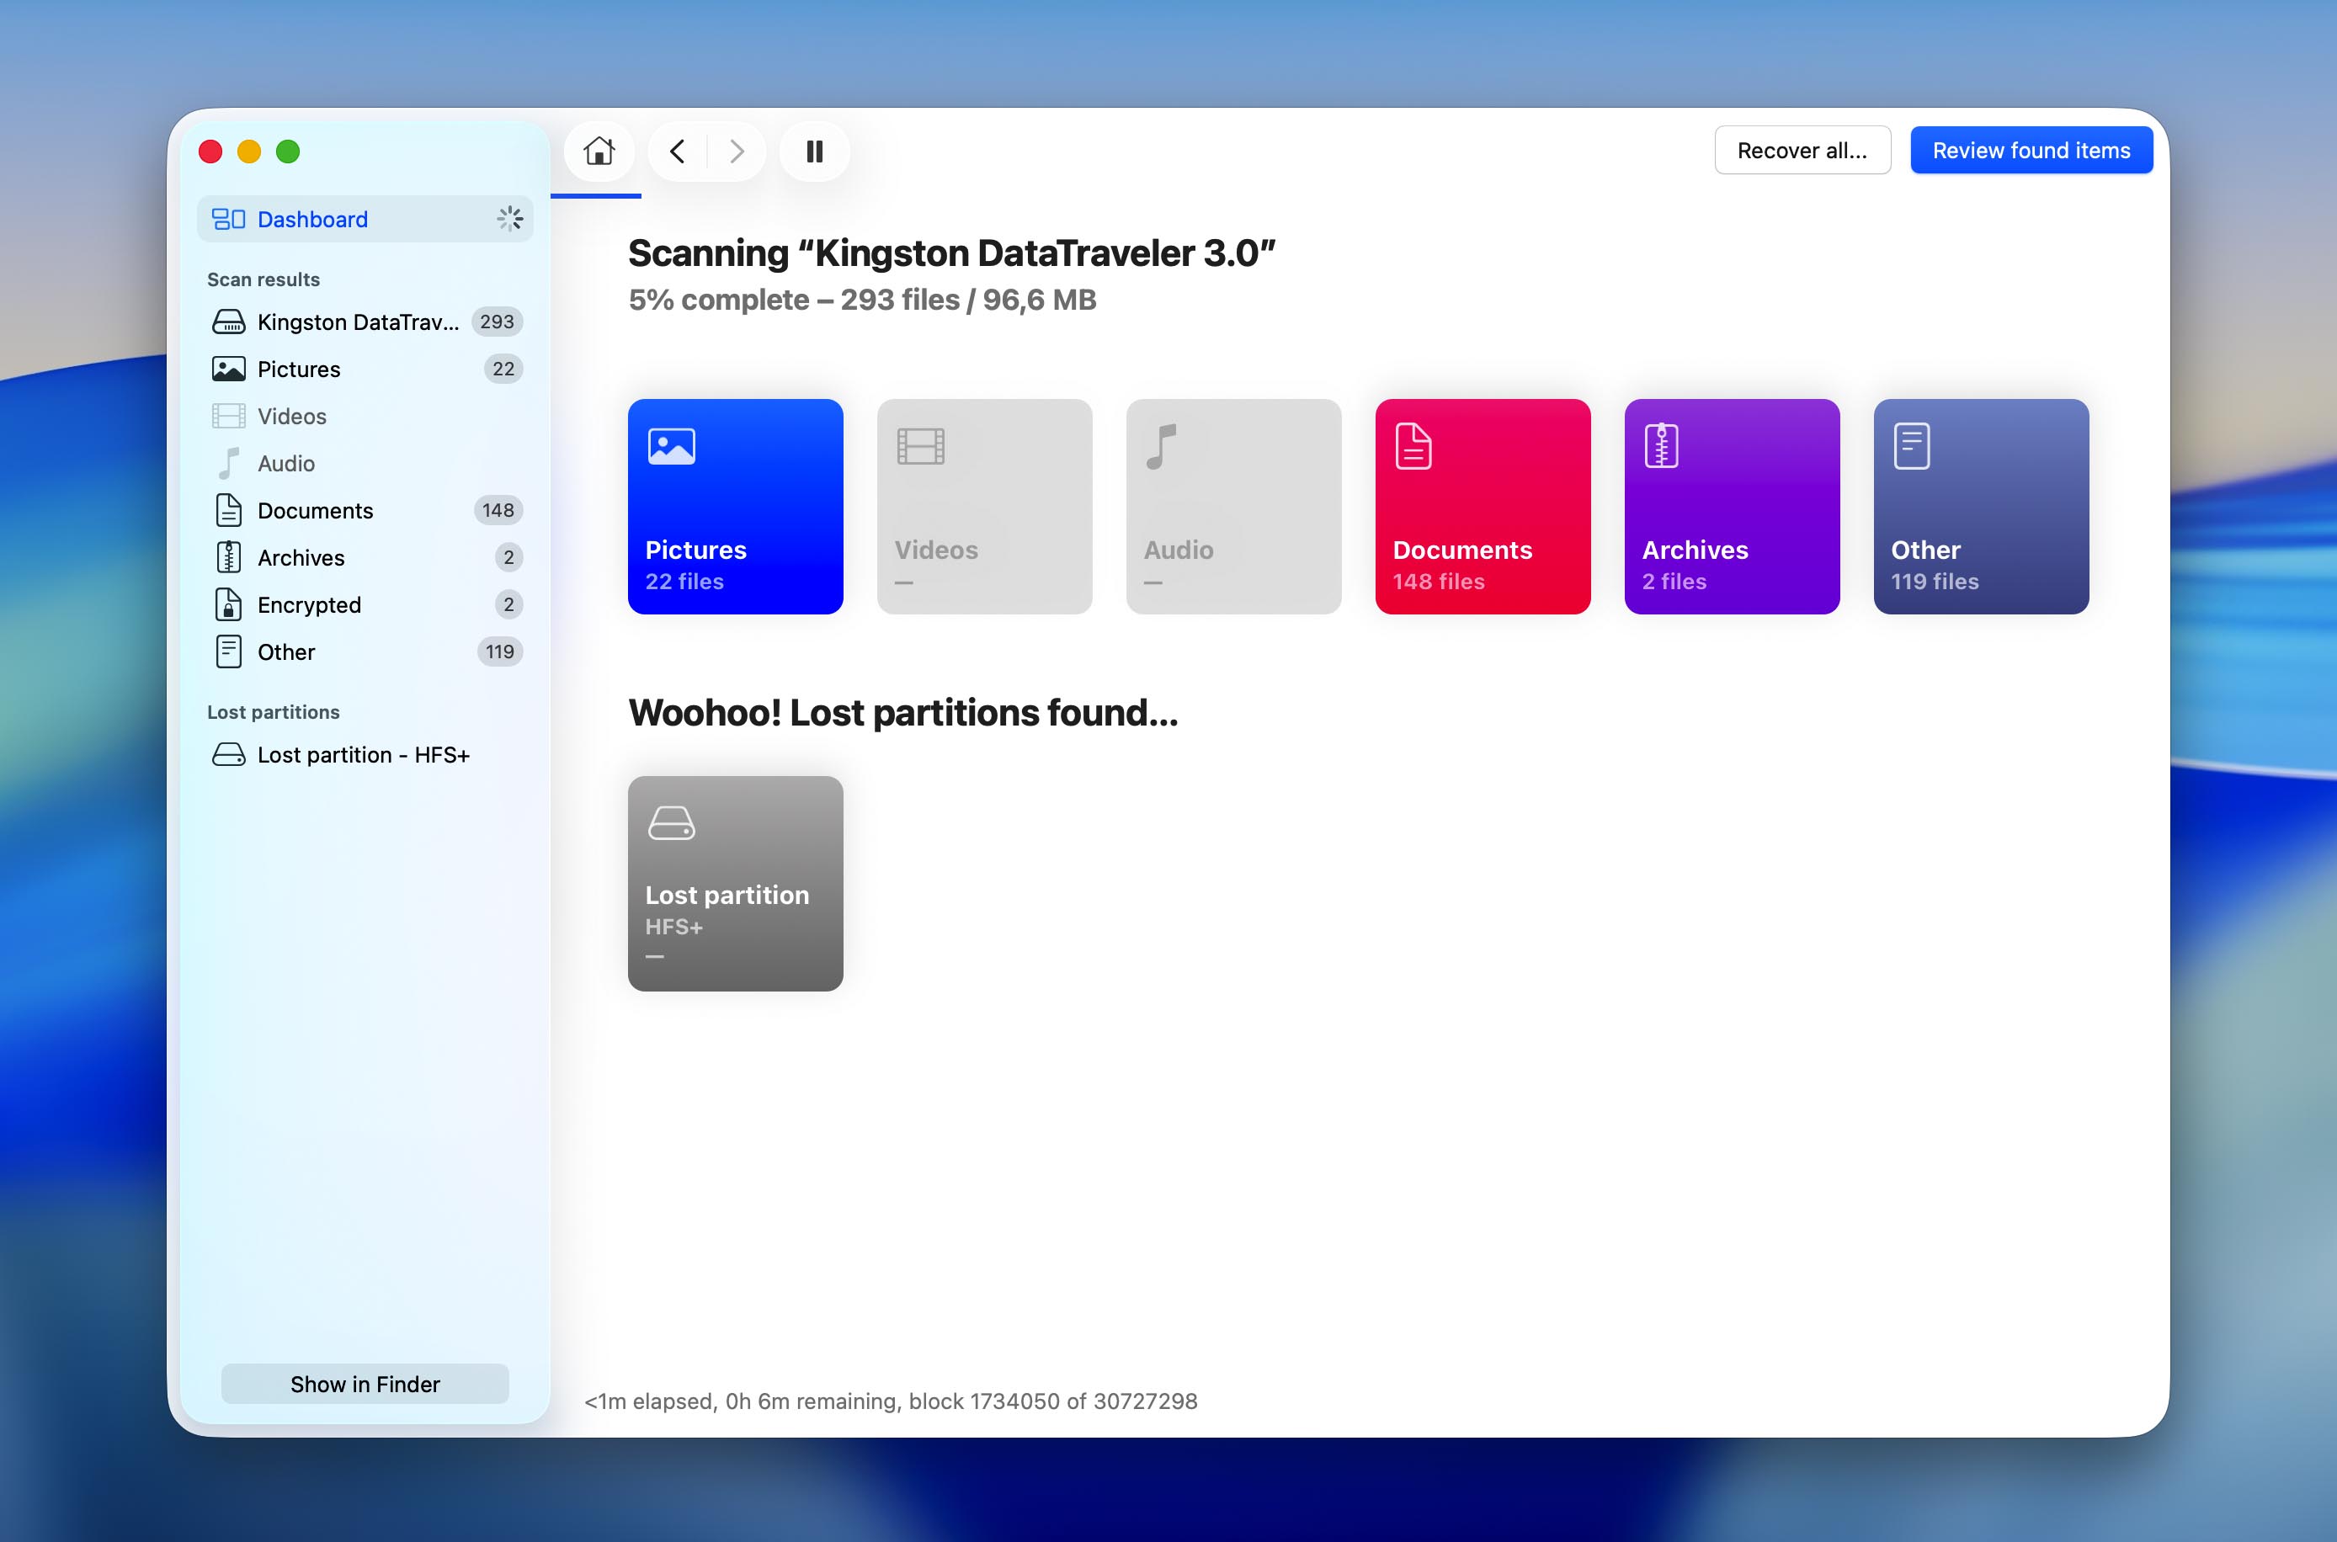The image size is (2337, 1542).
Task: Open the grayed Videos tile
Action: [985, 507]
